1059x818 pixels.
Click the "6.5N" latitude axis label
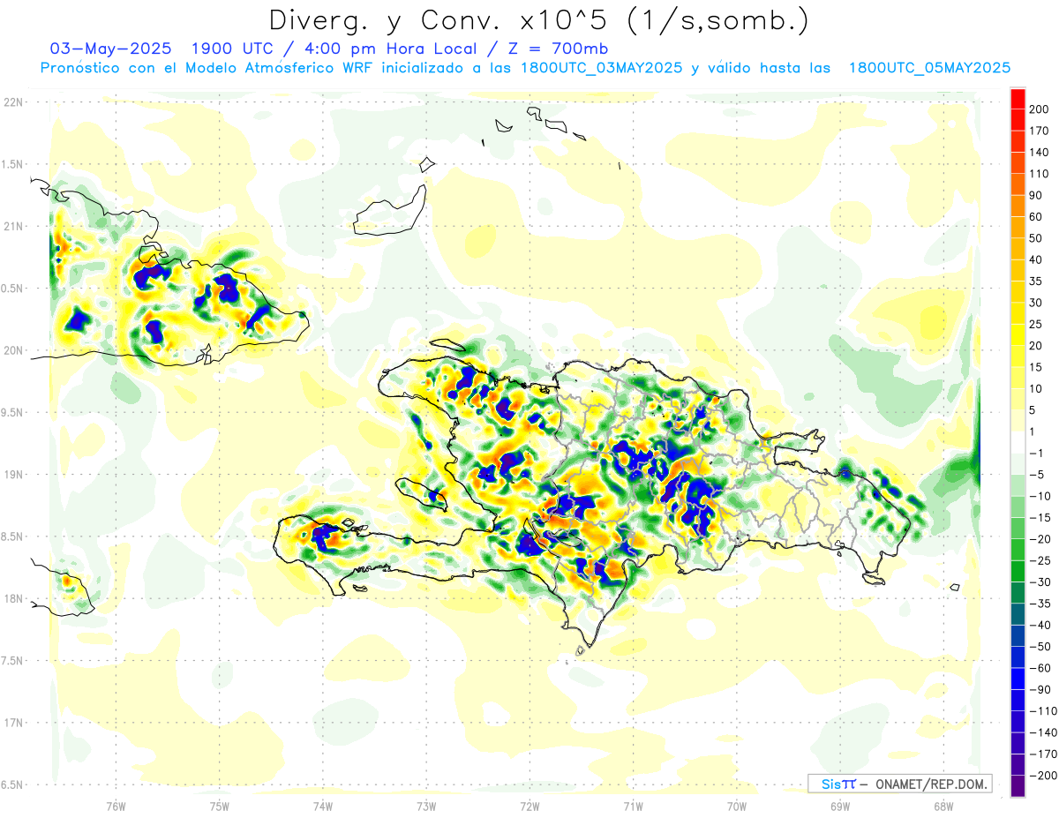click(13, 784)
